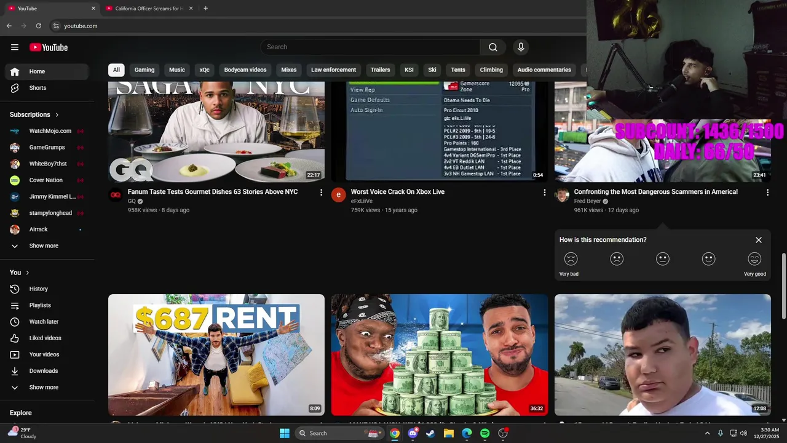Click the $687 RENT video thumbnail

coord(216,355)
